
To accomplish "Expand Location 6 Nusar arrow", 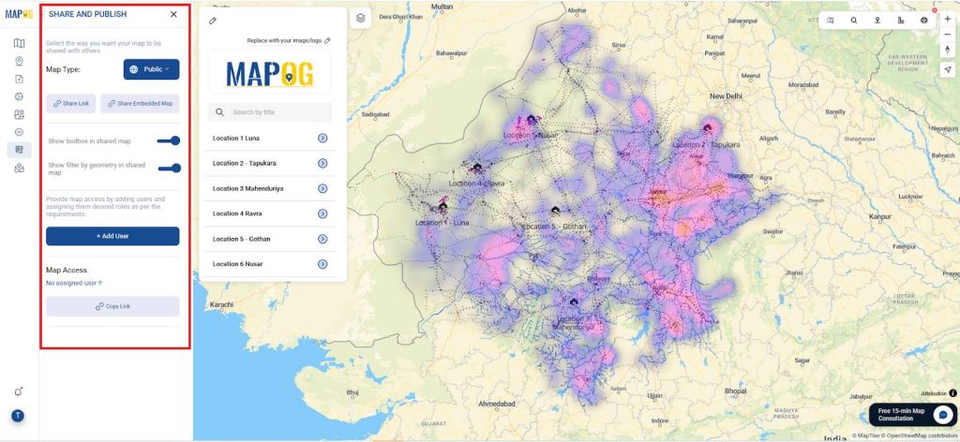I will (x=322, y=264).
